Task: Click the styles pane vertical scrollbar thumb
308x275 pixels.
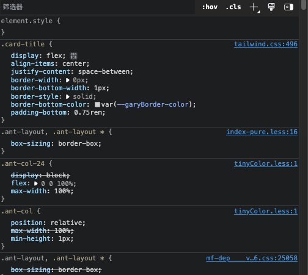Action: coord(304,4)
